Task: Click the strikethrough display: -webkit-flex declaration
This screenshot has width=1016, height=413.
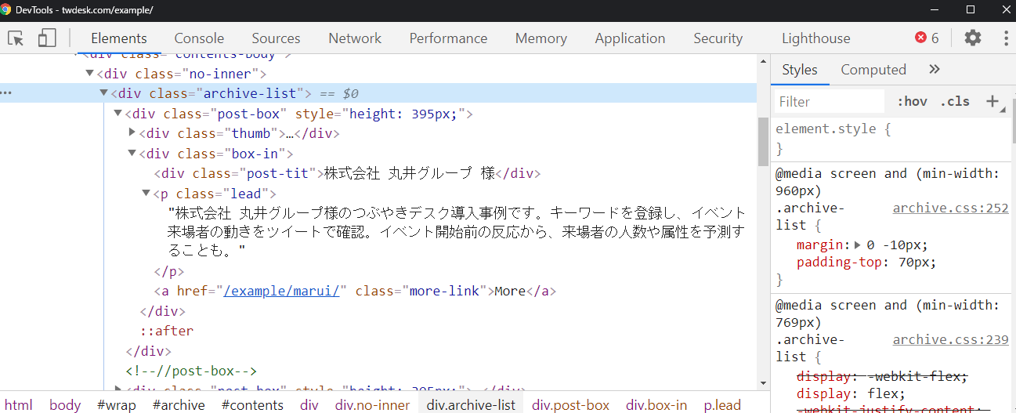Action: 882,376
